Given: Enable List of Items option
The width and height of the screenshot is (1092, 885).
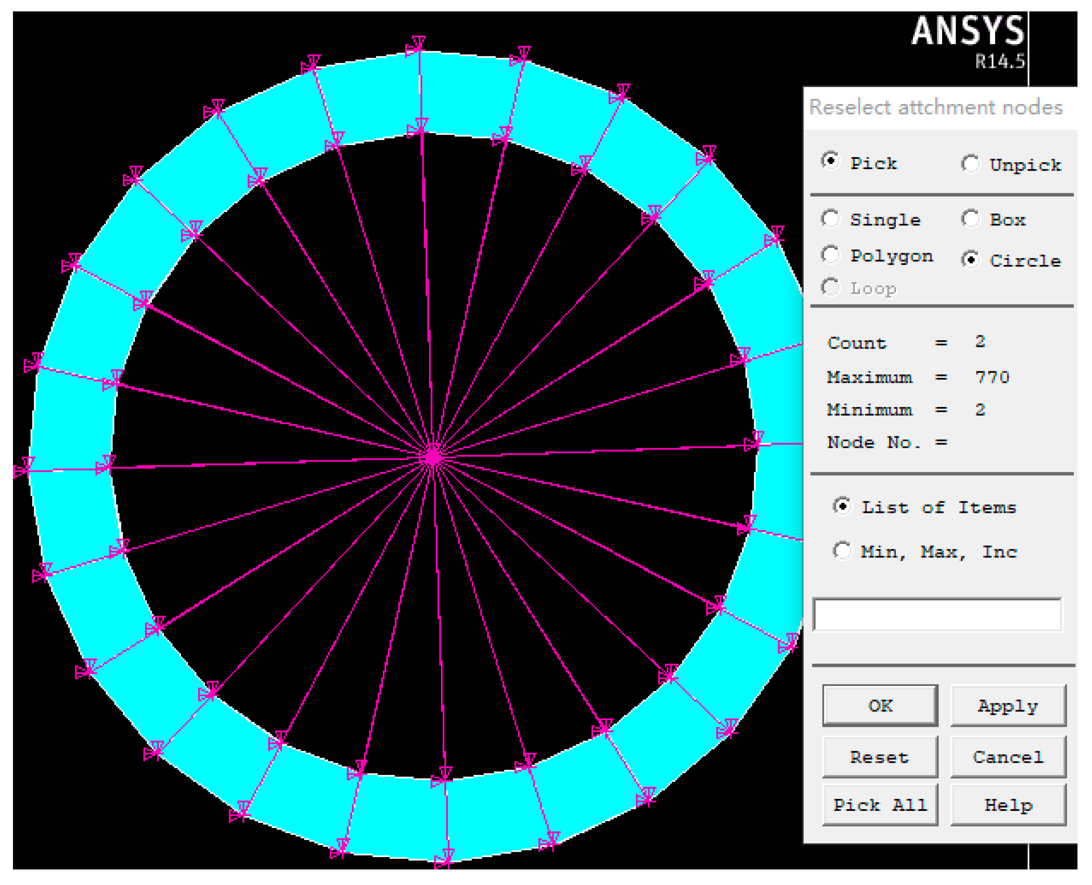Looking at the screenshot, I should [841, 506].
